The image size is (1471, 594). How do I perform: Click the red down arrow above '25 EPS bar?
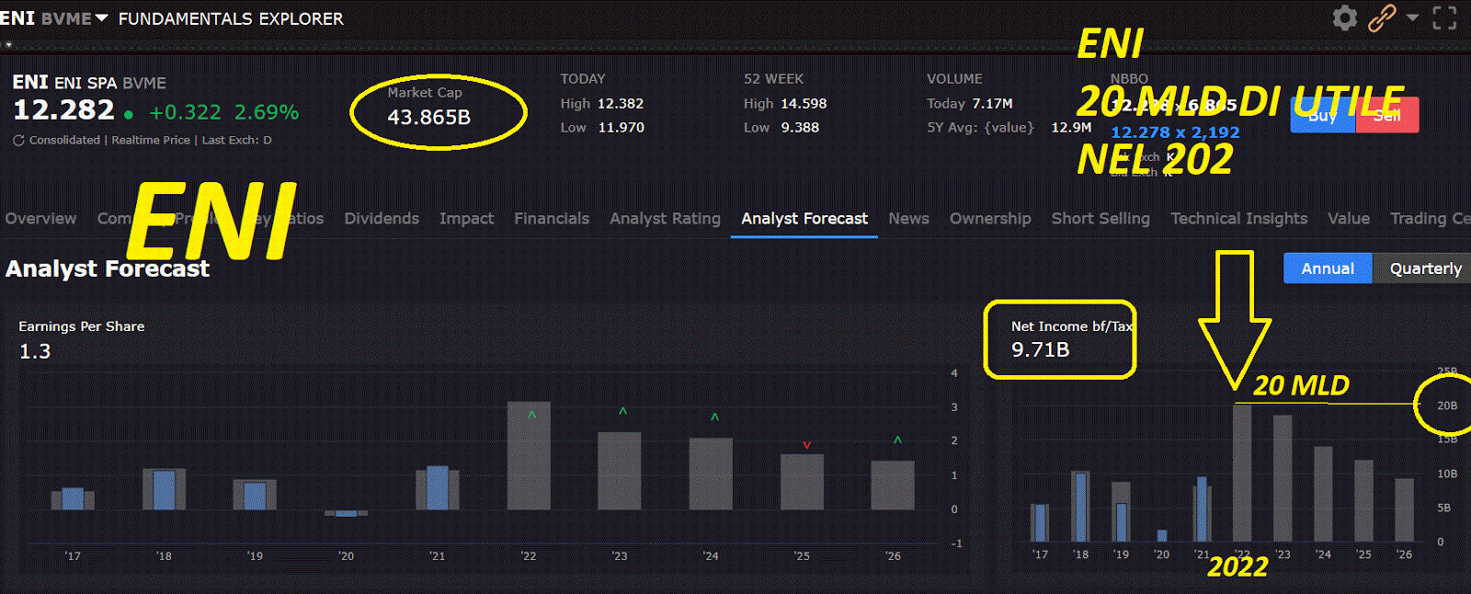(806, 445)
